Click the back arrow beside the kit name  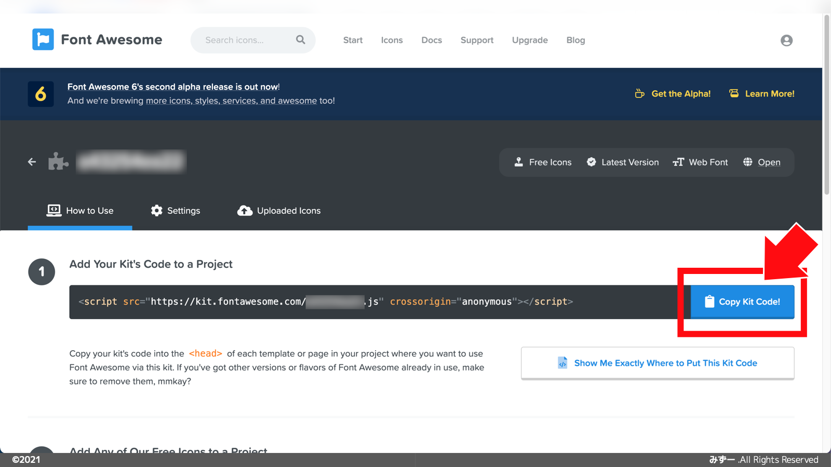tap(32, 162)
